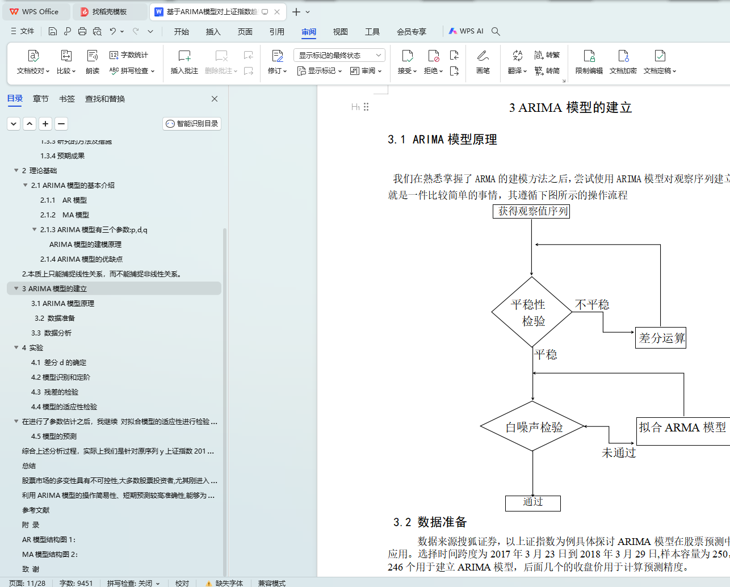Open 限制编辑 restrict editing
730x587 pixels.
pos(589,62)
